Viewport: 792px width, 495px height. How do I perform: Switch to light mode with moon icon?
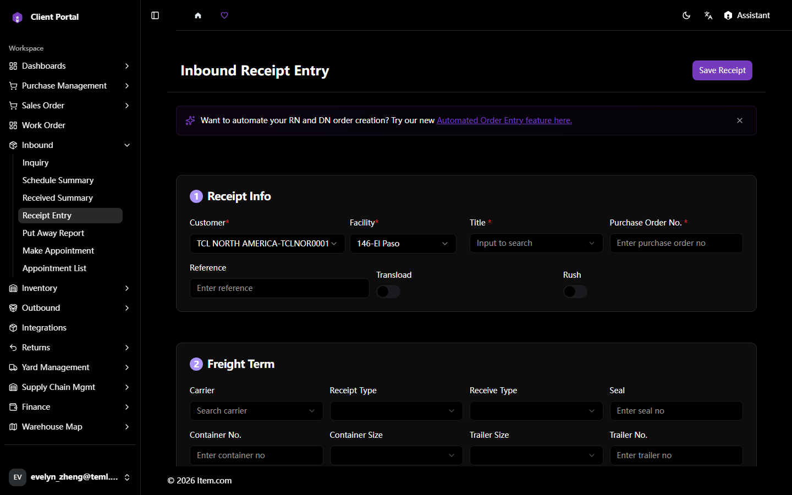click(x=686, y=15)
